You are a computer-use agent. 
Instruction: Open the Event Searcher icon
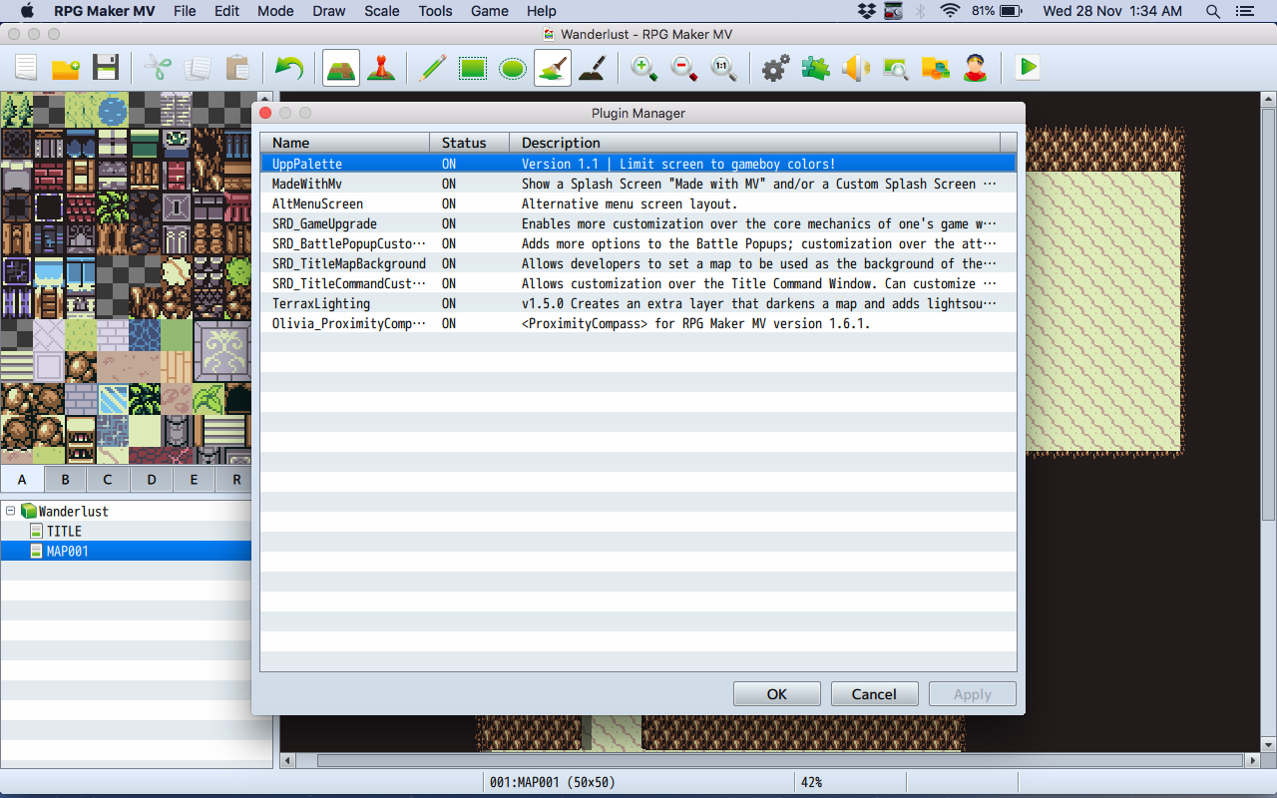click(896, 68)
